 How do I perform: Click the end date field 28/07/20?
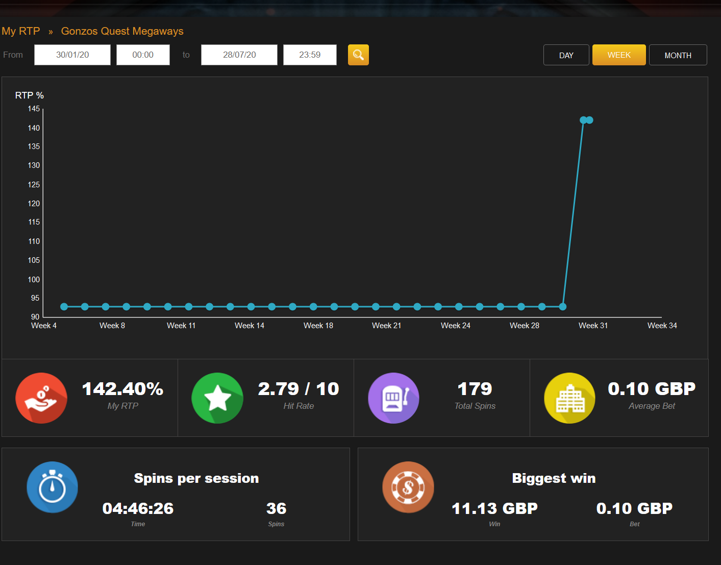239,55
